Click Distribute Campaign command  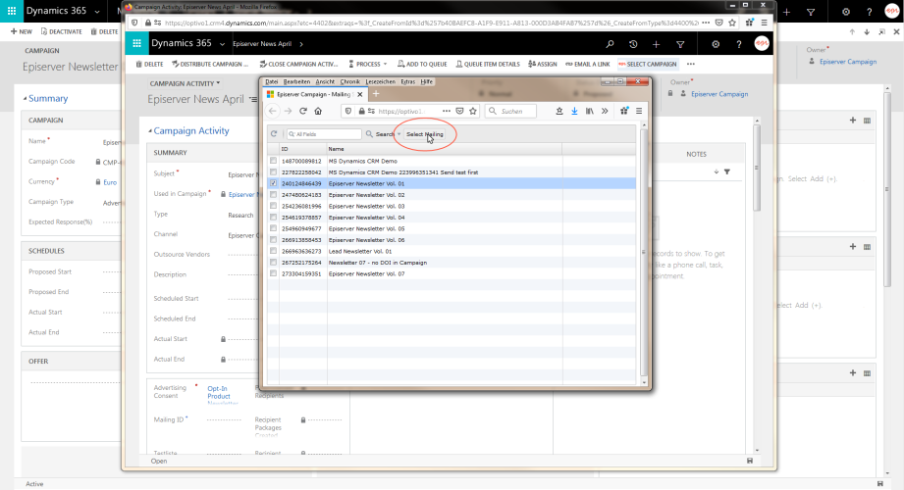tap(210, 64)
